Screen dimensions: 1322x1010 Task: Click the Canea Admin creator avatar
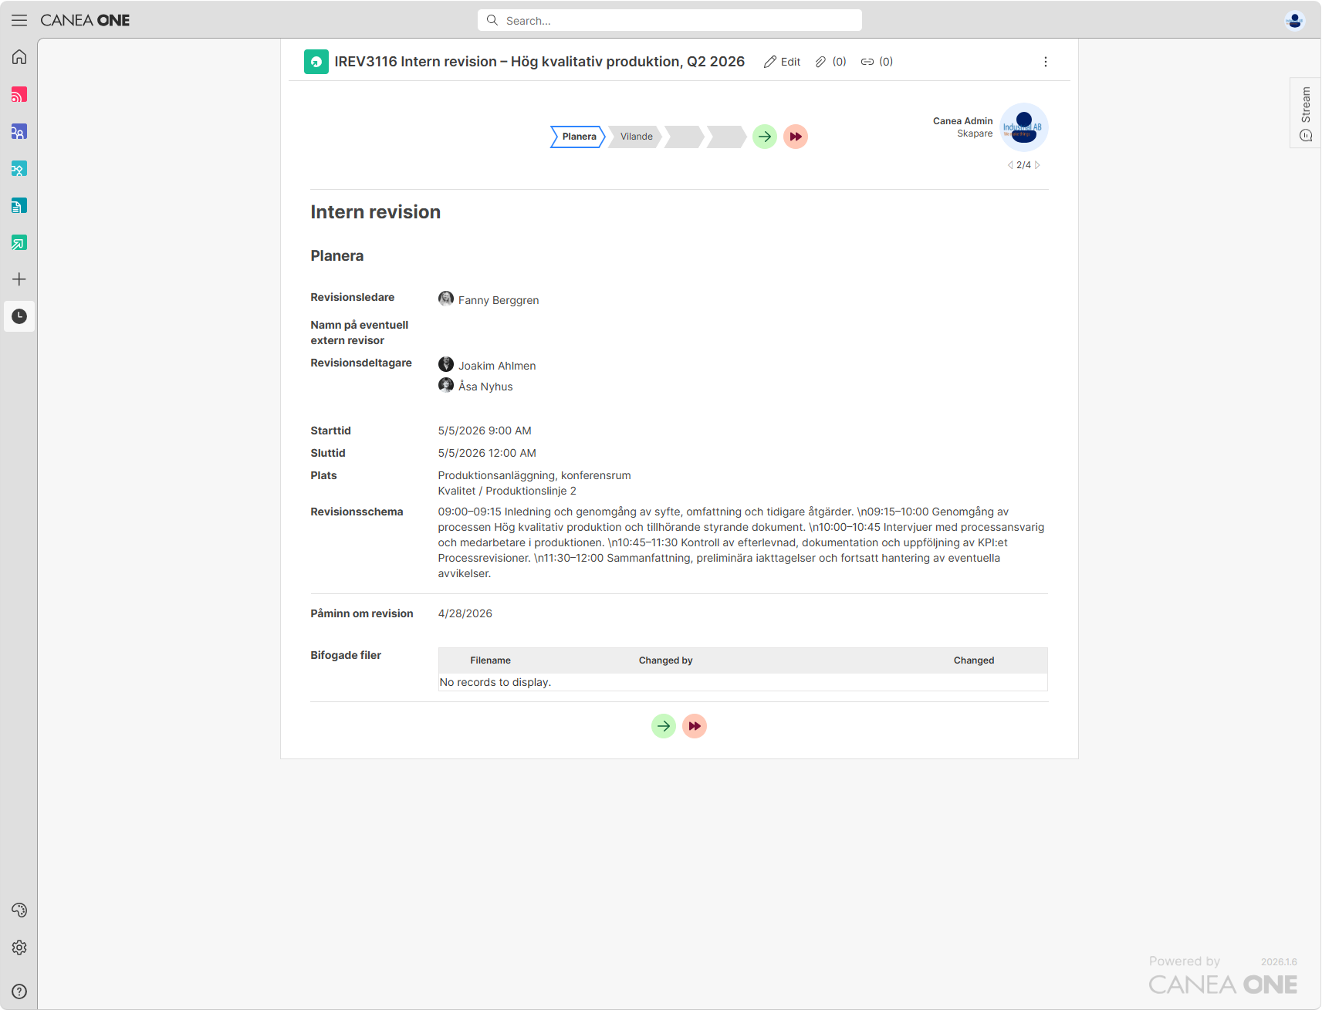point(1024,127)
